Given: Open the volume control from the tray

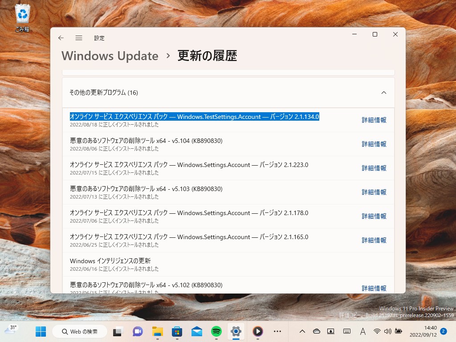Looking at the screenshot, I should (x=387, y=331).
